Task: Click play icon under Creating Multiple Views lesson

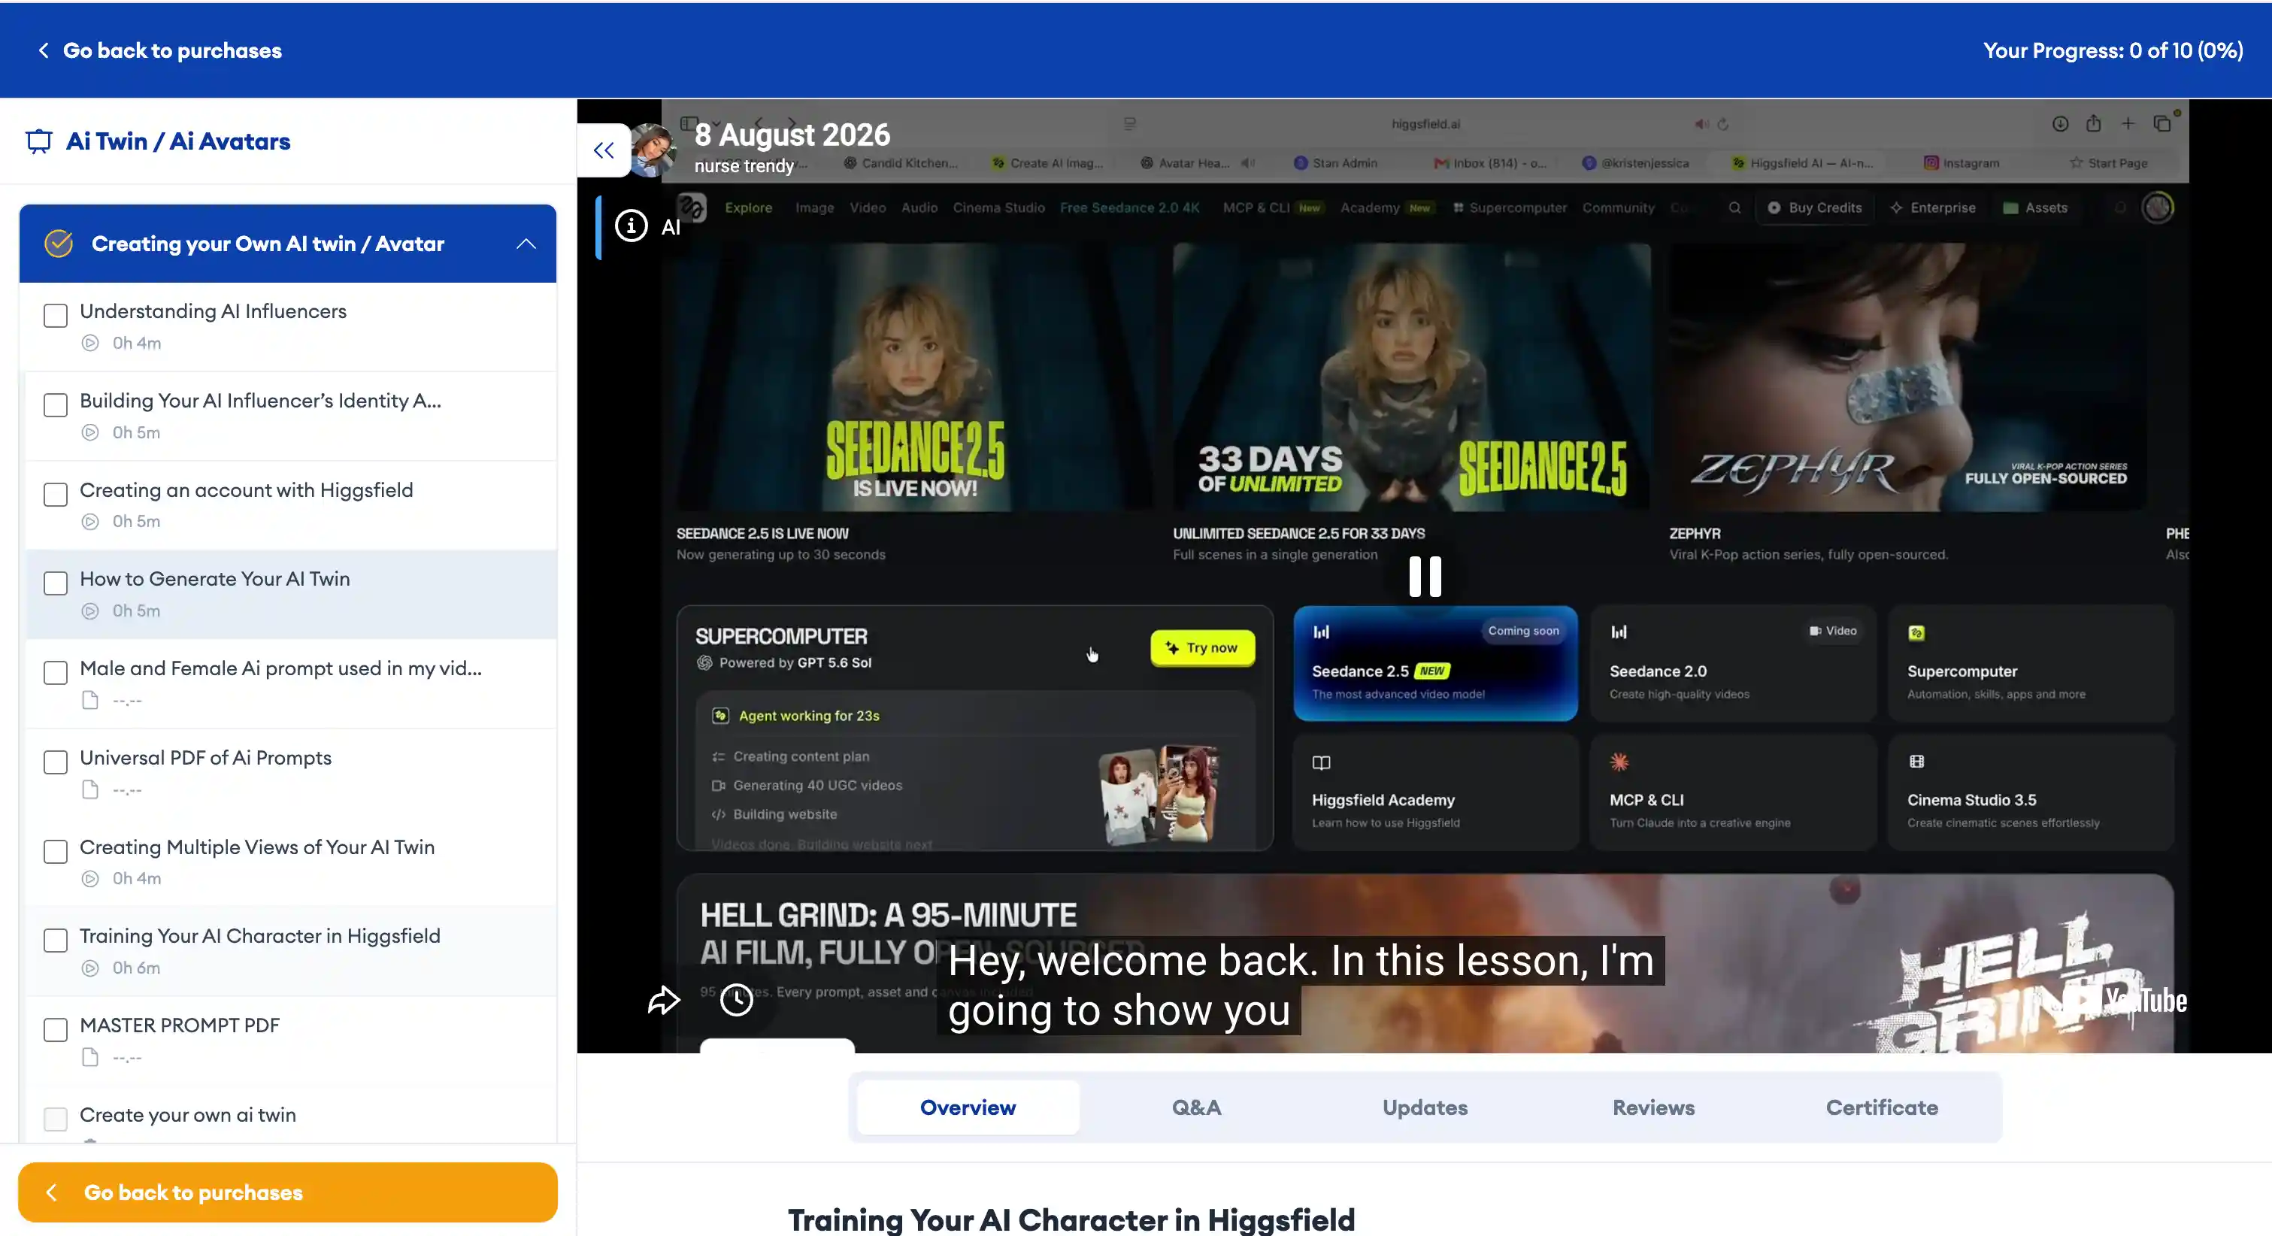Action: tap(90, 879)
